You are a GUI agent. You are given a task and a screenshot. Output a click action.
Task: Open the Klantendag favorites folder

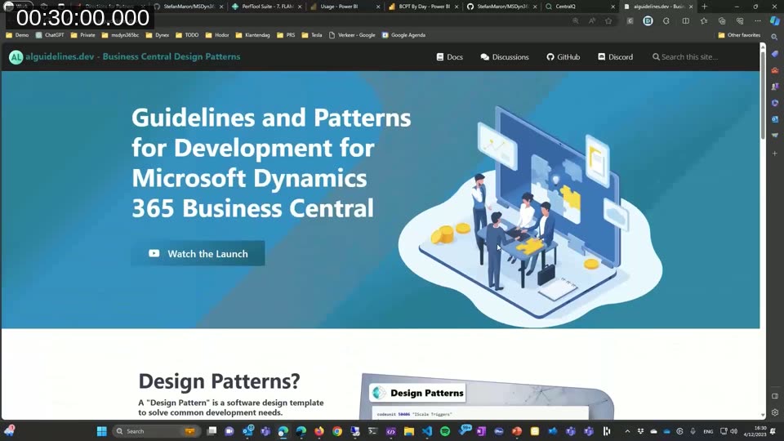click(252, 35)
